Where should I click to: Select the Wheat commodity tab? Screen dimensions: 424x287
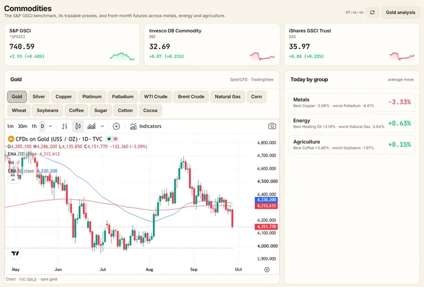coord(19,110)
